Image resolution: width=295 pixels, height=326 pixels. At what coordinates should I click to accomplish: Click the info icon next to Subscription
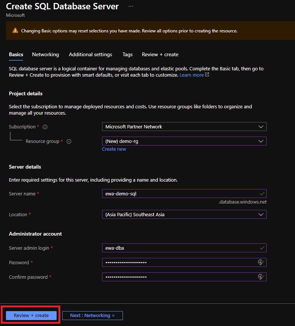click(x=45, y=127)
